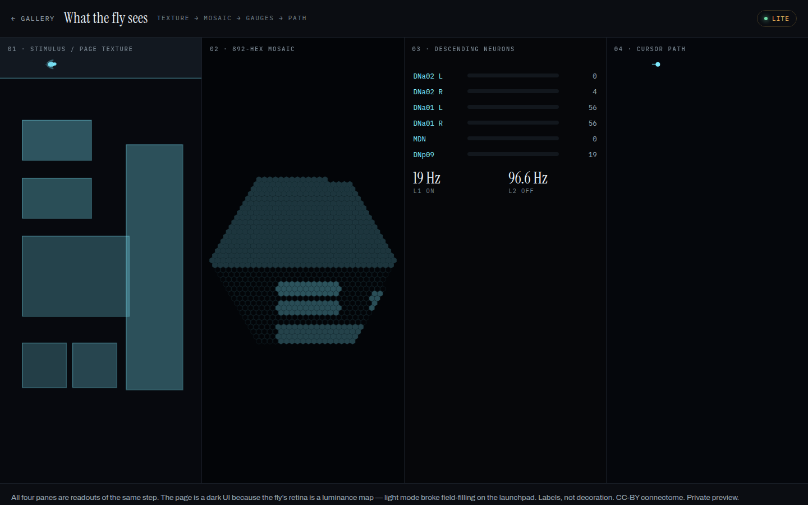
Task: Click the DNa01 L neuron label
Action: (x=428, y=108)
